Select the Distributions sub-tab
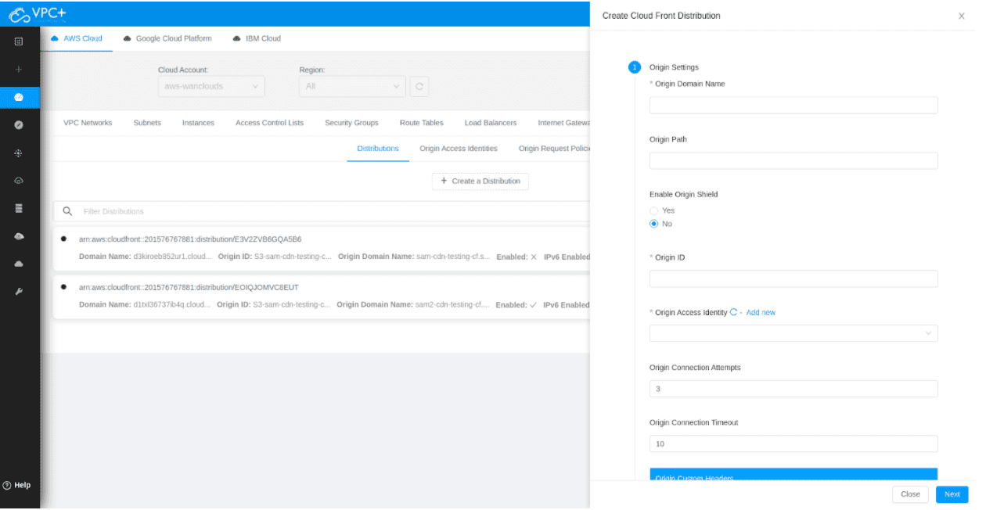This screenshot has width=986, height=510. (378, 148)
